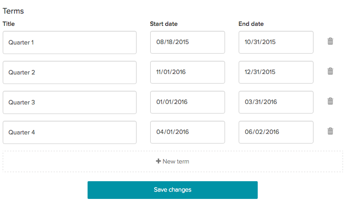
Task: Click into the Quarter 4 title field
Action: [x=70, y=133]
